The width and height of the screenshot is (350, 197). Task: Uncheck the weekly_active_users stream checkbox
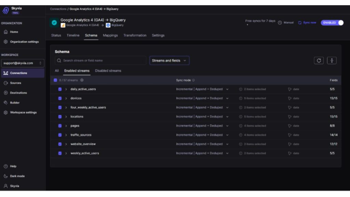(60, 153)
